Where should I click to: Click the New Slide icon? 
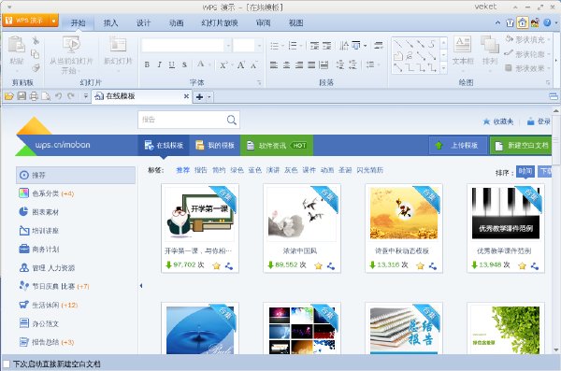click(118, 45)
